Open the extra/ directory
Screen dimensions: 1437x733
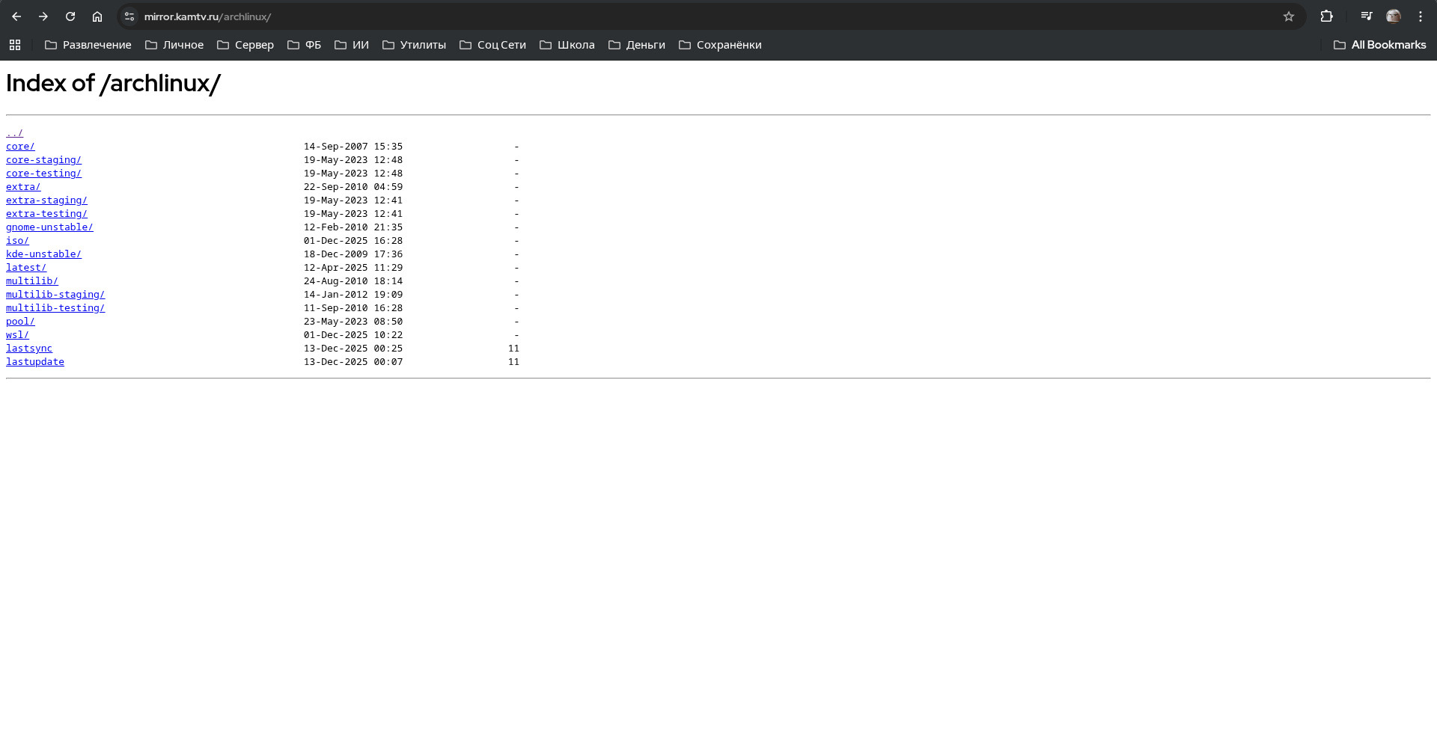coord(23,187)
